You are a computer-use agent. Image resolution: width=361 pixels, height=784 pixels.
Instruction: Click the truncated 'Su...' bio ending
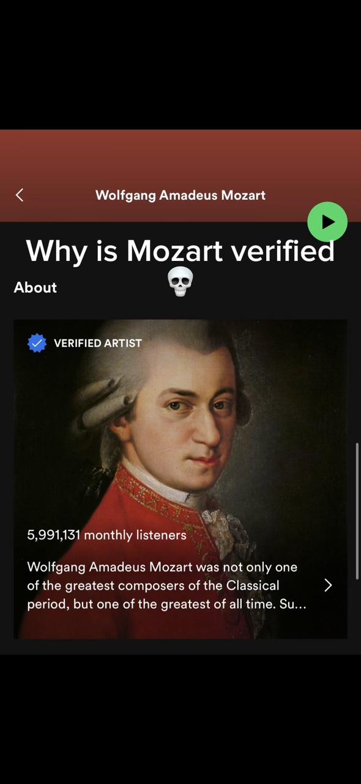point(293,604)
